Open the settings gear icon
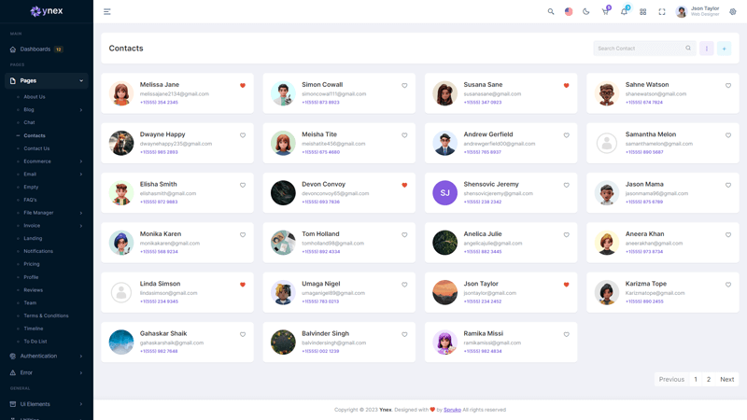Image resolution: width=747 pixels, height=420 pixels. [x=733, y=12]
